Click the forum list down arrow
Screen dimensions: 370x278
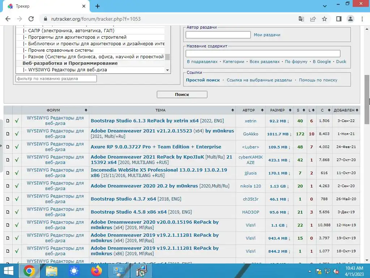point(167,70)
